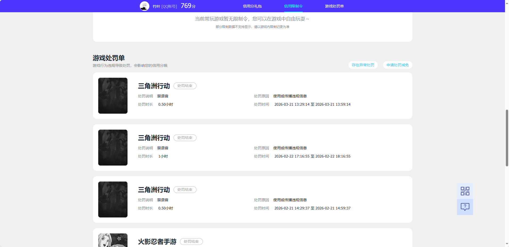The image size is (509, 247).
Task: Click 处罚结束 badge on 2026-02-22 penalty card
Action: (x=185, y=138)
